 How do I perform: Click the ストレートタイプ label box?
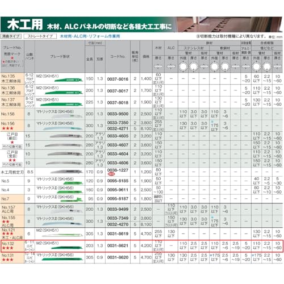click(x=40, y=36)
